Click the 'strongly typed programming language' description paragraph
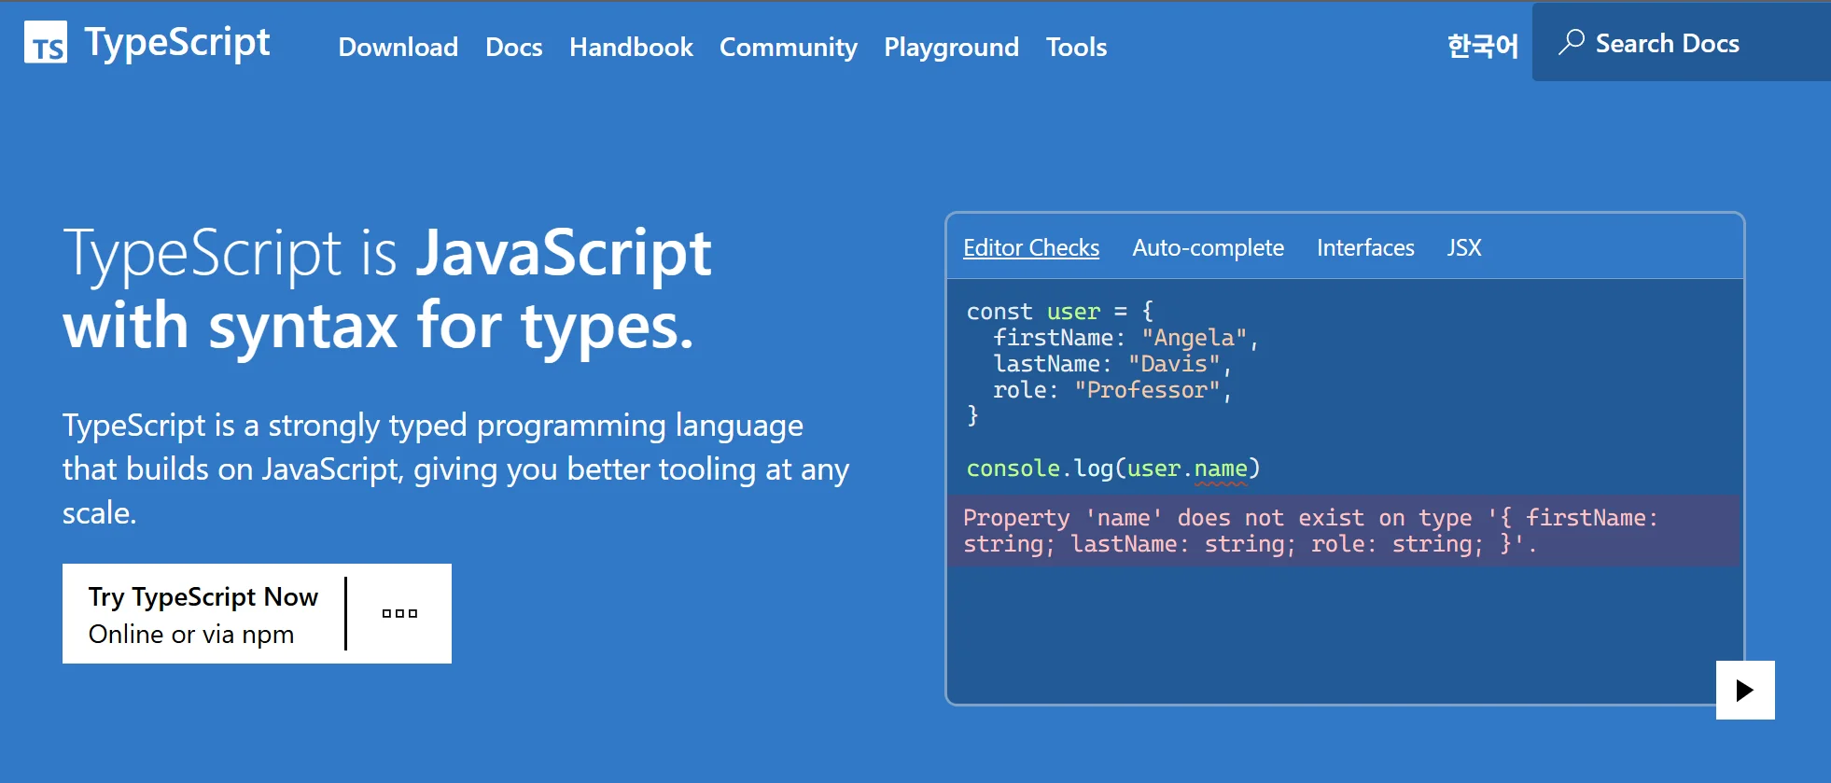 [455, 468]
